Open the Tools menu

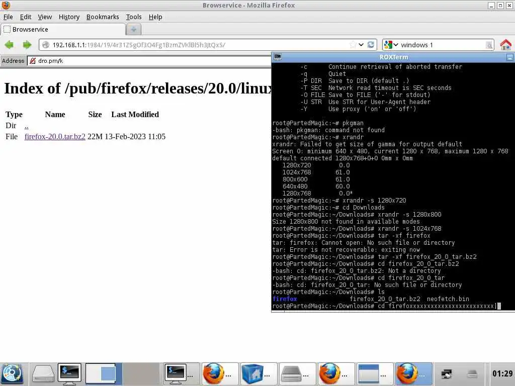[134, 17]
